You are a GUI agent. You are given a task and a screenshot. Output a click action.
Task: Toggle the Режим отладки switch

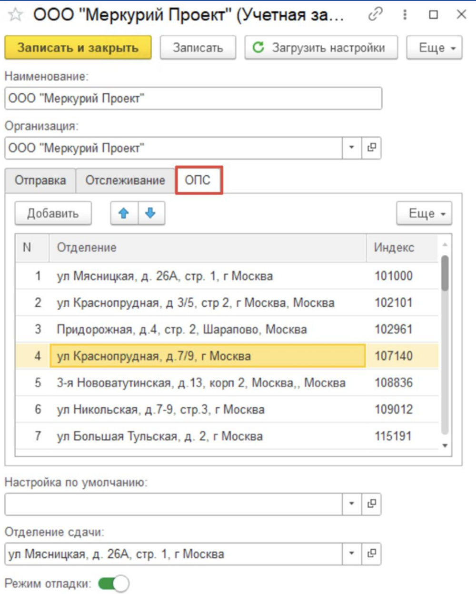(114, 584)
